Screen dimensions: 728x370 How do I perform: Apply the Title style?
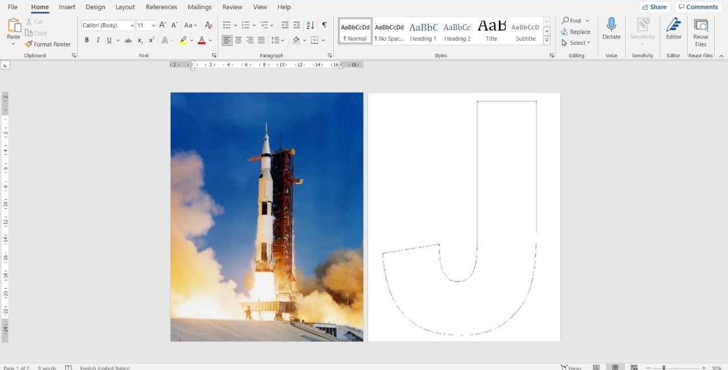pos(491,31)
